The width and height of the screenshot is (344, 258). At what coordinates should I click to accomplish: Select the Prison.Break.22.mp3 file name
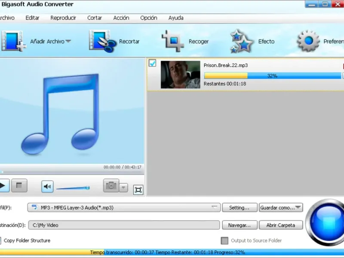pos(226,65)
